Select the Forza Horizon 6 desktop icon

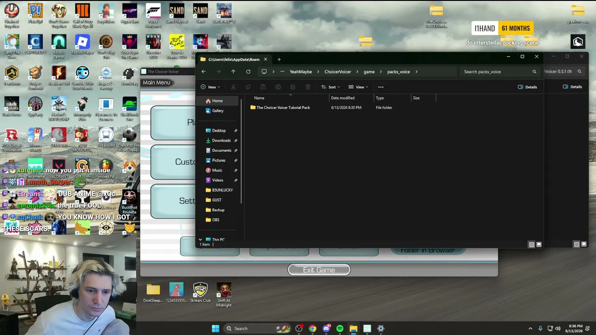[x=153, y=15]
